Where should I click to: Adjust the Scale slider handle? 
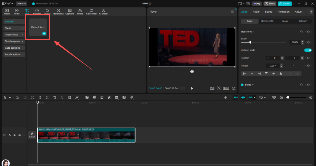(250, 42)
